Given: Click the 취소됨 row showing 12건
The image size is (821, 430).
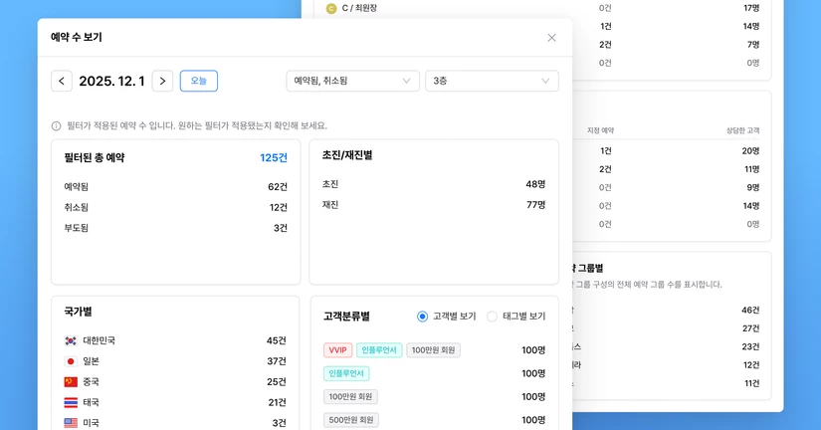Looking at the screenshot, I should pyautogui.click(x=176, y=207).
